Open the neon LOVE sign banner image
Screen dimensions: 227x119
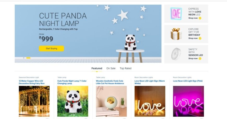click(x=176, y=14)
